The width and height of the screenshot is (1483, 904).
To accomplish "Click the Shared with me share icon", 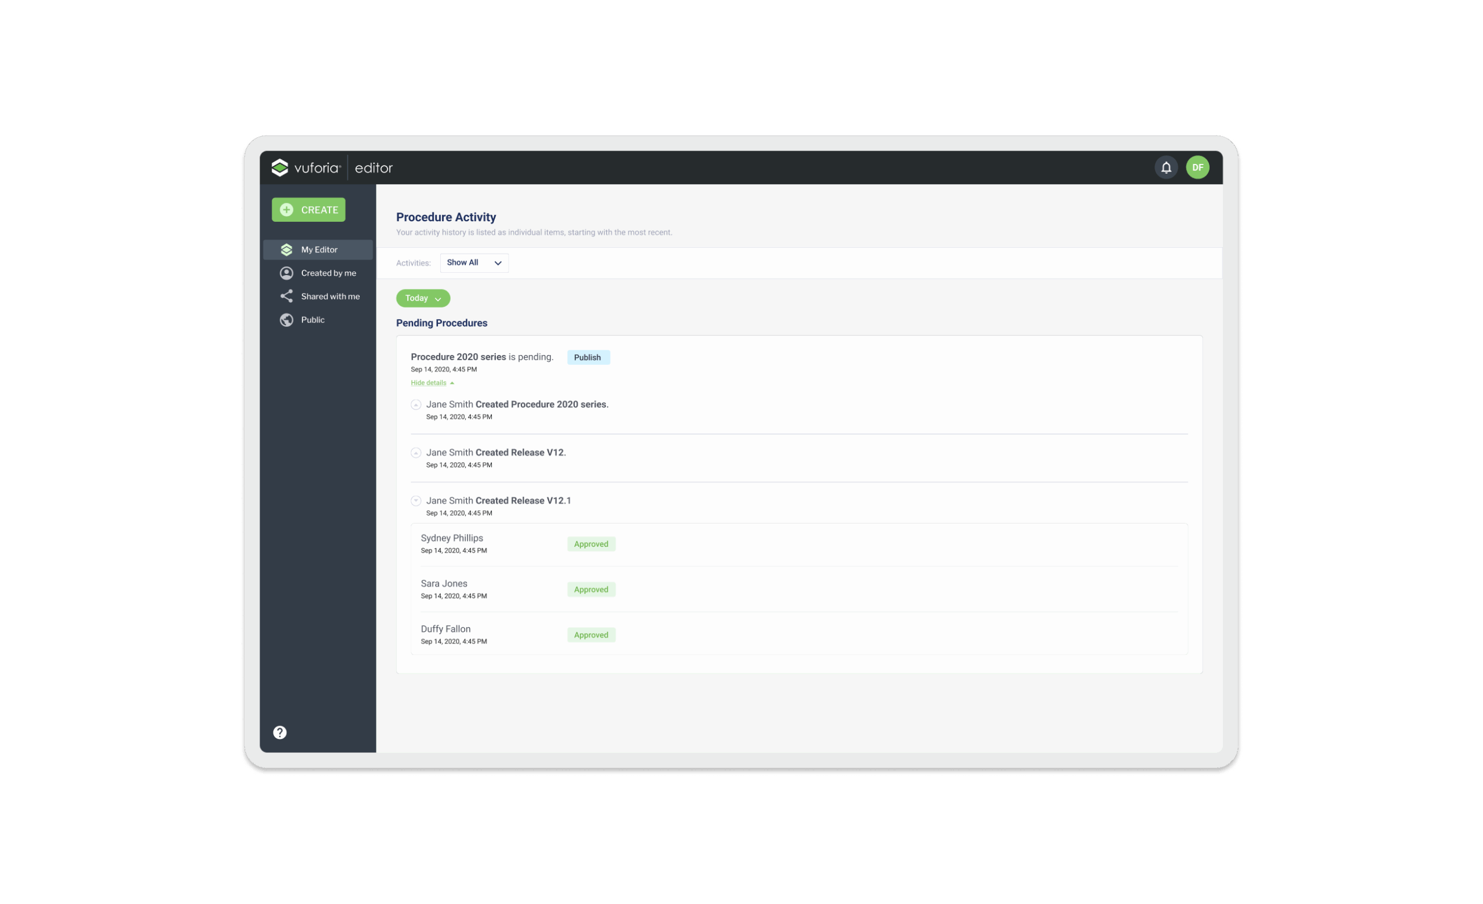I will click(x=287, y=296).
